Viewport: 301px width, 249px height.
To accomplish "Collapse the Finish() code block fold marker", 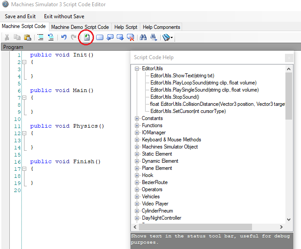I will [24, 169].
